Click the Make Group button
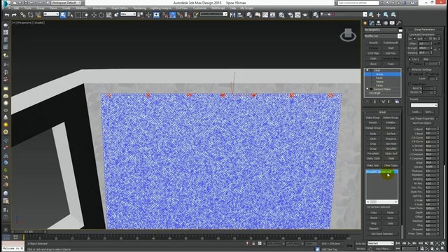Image resolution: width=448 pixels, height=252 pixels. point(373,118)
